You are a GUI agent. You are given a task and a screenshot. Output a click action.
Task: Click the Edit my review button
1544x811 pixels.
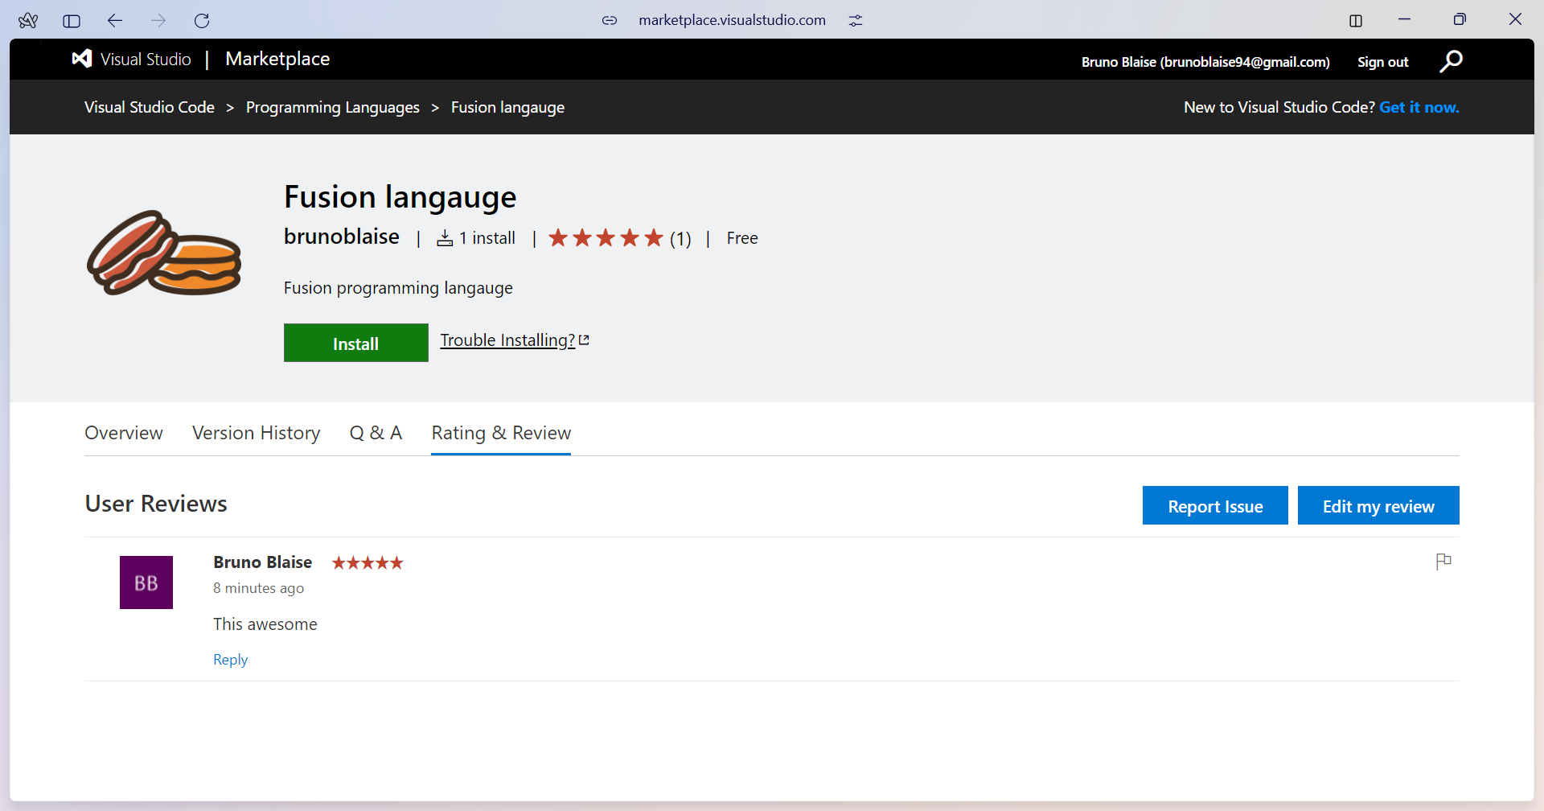1378,505
